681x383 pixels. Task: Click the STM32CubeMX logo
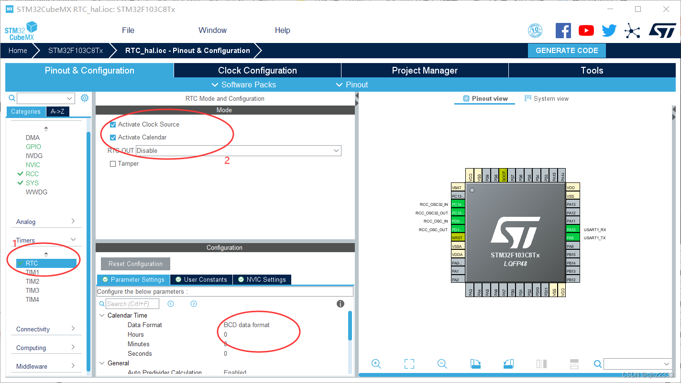click(22, 31)
